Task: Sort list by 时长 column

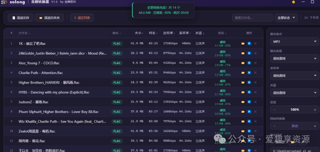Action: pyautogui.click(x=153, y=33)
